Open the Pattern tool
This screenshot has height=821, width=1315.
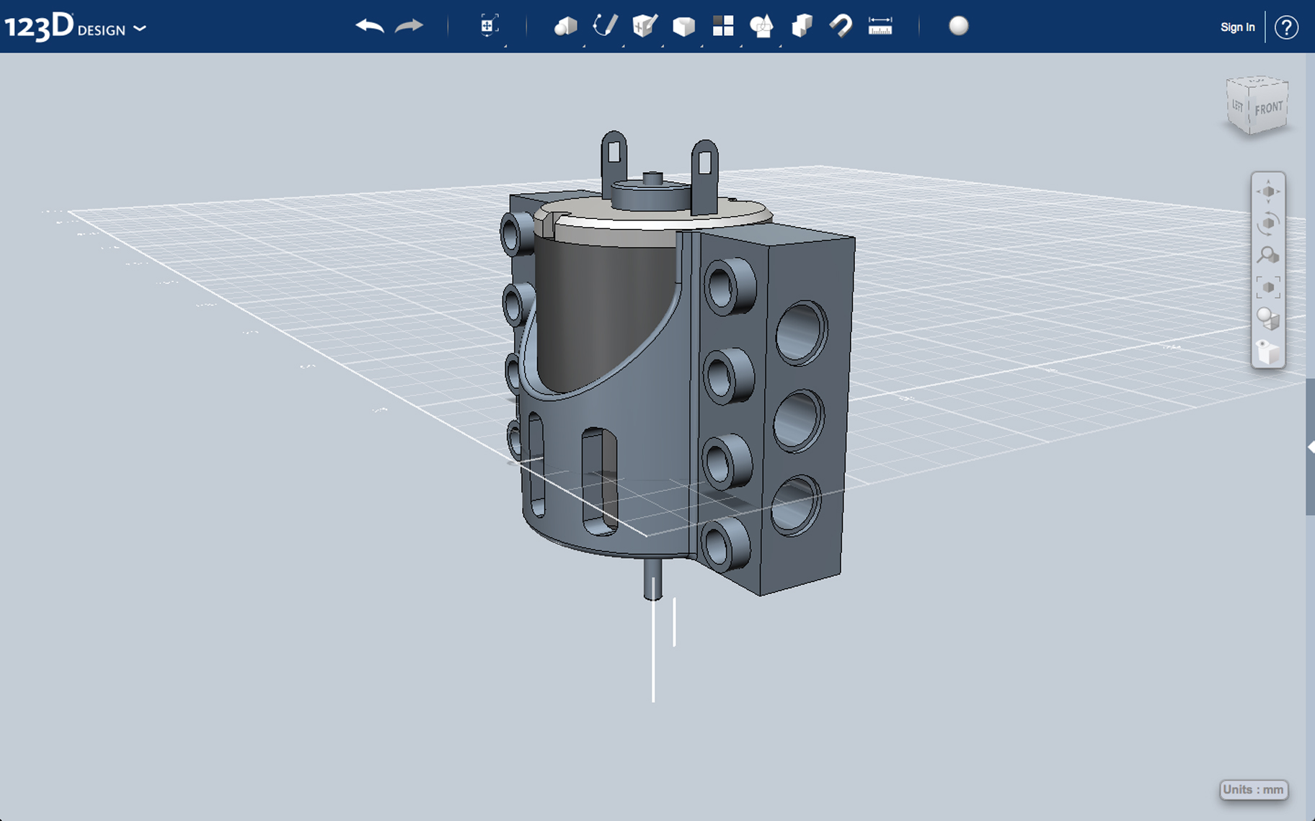(x=724, y=27)
